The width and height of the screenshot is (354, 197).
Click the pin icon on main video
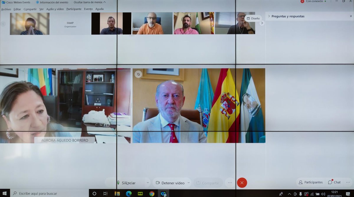[x=138, y=74]
